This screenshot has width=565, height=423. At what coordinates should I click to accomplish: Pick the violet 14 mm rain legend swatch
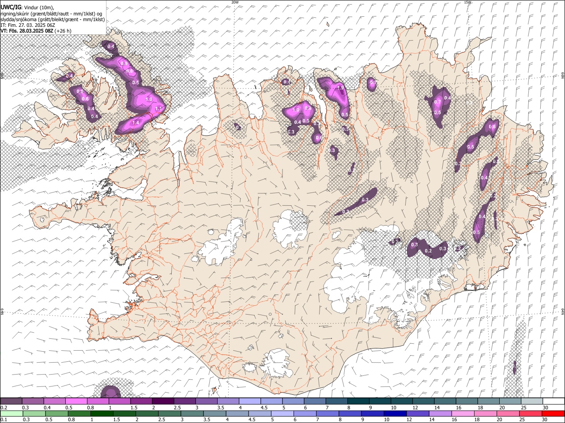click(x=441, y=414)
